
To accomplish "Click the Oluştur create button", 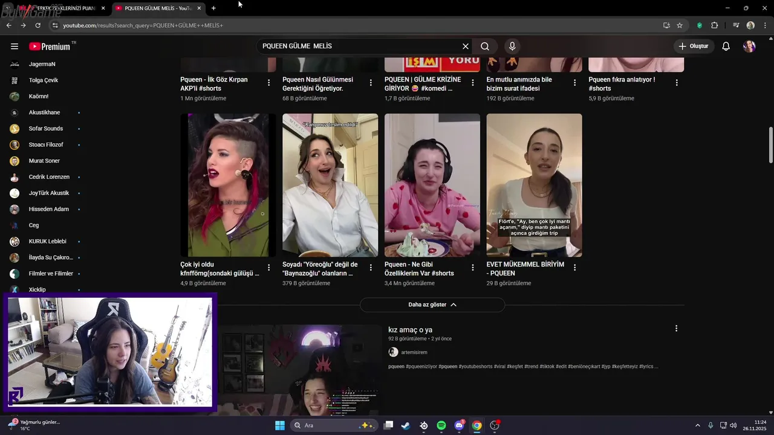I will 694,47.
